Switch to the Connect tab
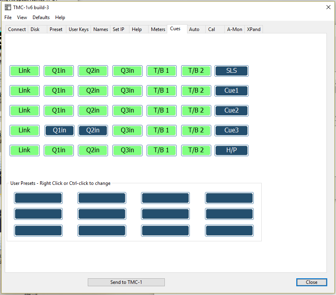 point(17,29)
